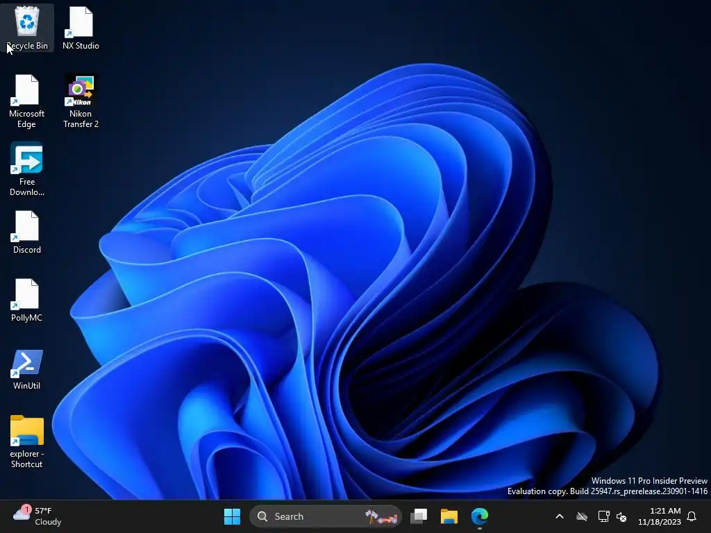Open the network status tray icon
The image size is (711, 533).
603,516
